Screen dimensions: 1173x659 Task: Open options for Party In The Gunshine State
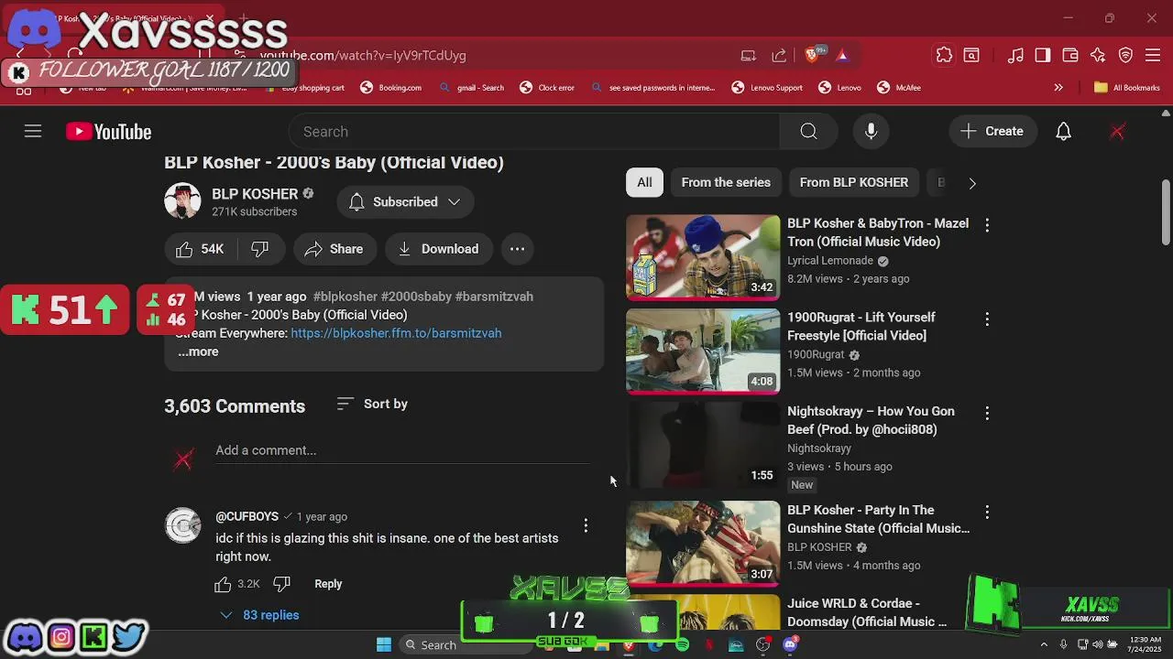click(x=987, y=512)
